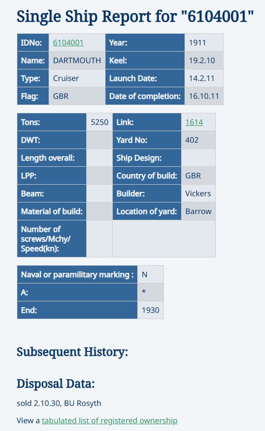Viewport: 265px width, 431px height.
Task: Open the IDNo link 6104001
Action: click(68, 42)
